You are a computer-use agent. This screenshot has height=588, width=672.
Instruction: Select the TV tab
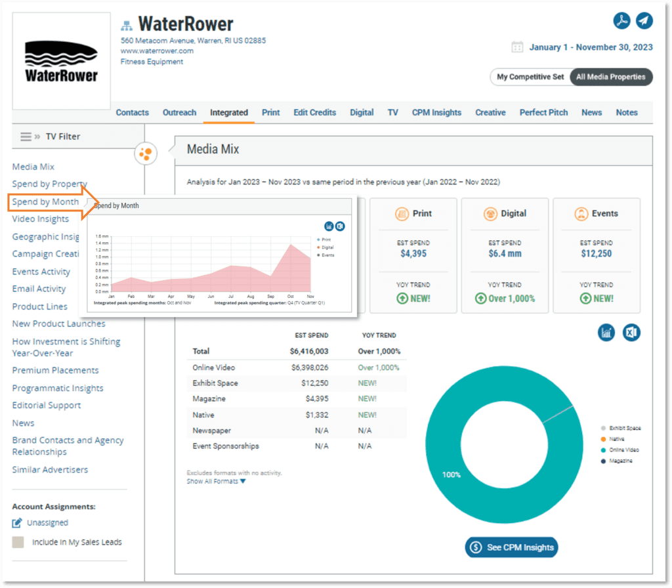[393, 113]
